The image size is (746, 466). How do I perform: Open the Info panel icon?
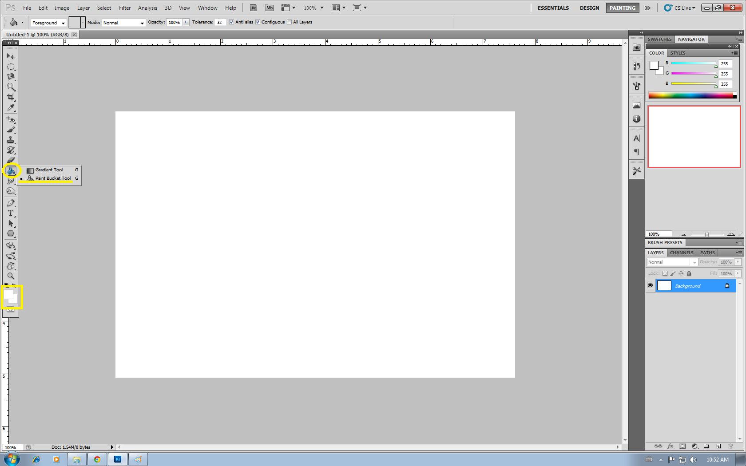click(x=636, y=119)
